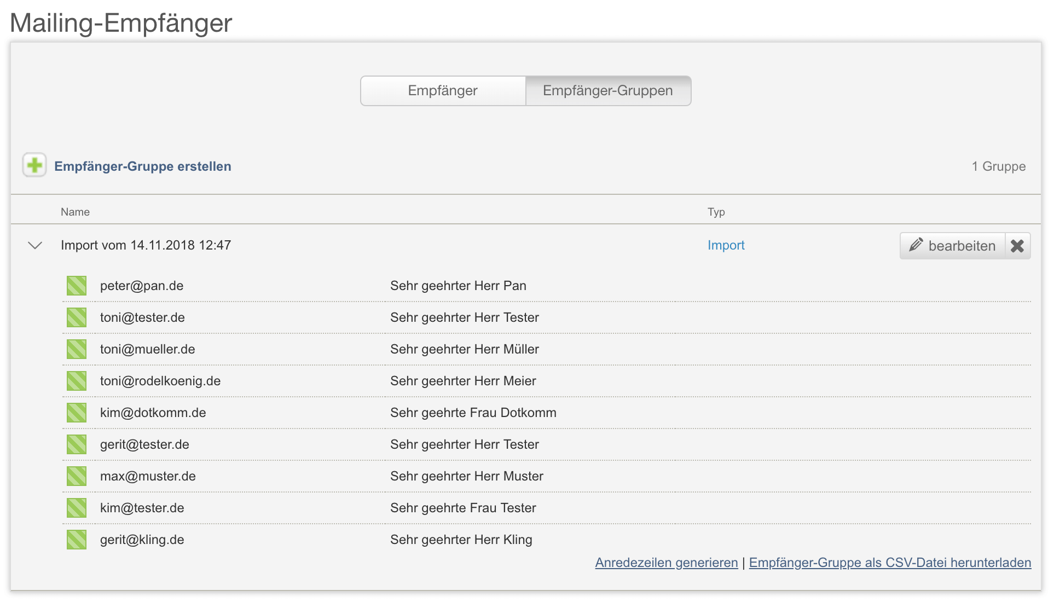Viewport: 1054px width, 602px height.
Task: Delete the import group with X icon
Action: click(1017, 246)
